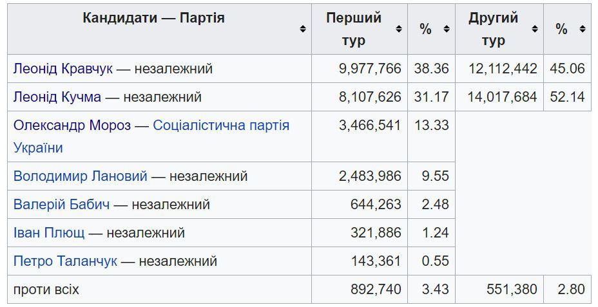This screenshot has width=598, height=307.
Task: Select the 14,017,684 votes cell
Action: pos(499,97)
